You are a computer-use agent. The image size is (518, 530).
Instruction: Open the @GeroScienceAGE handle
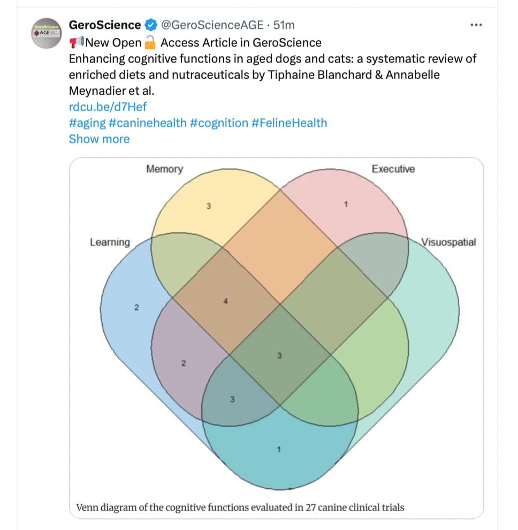[x=212, y=25]
